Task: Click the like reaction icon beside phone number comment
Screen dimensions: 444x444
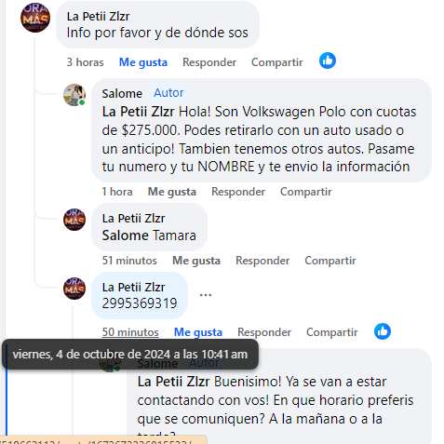Action: [383, 331]
